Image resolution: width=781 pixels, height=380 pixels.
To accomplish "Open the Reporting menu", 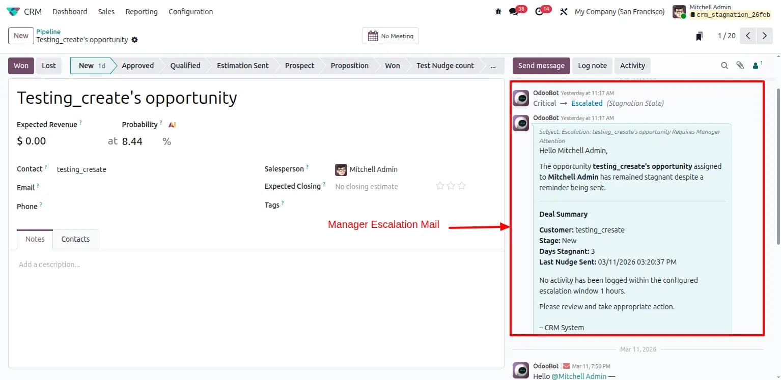I will coord(142,11).
